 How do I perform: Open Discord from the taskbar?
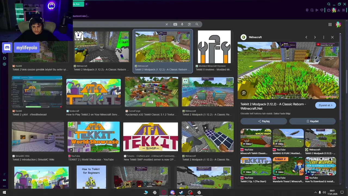[x=172, y=192]
